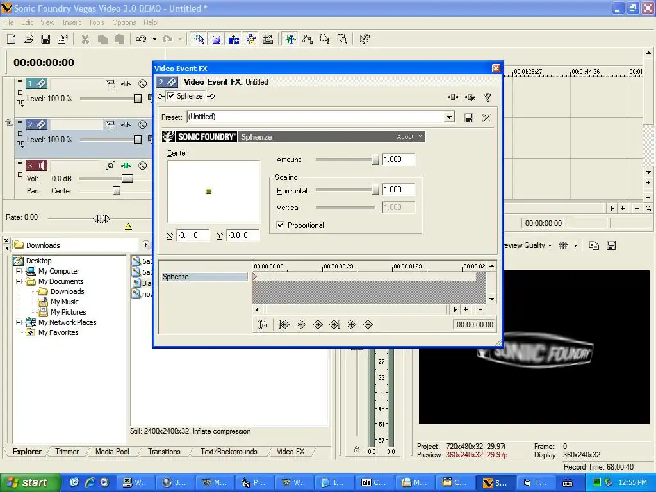
Task: Click the Internet Explorer quick launch icon
Action: pos(90,482)
